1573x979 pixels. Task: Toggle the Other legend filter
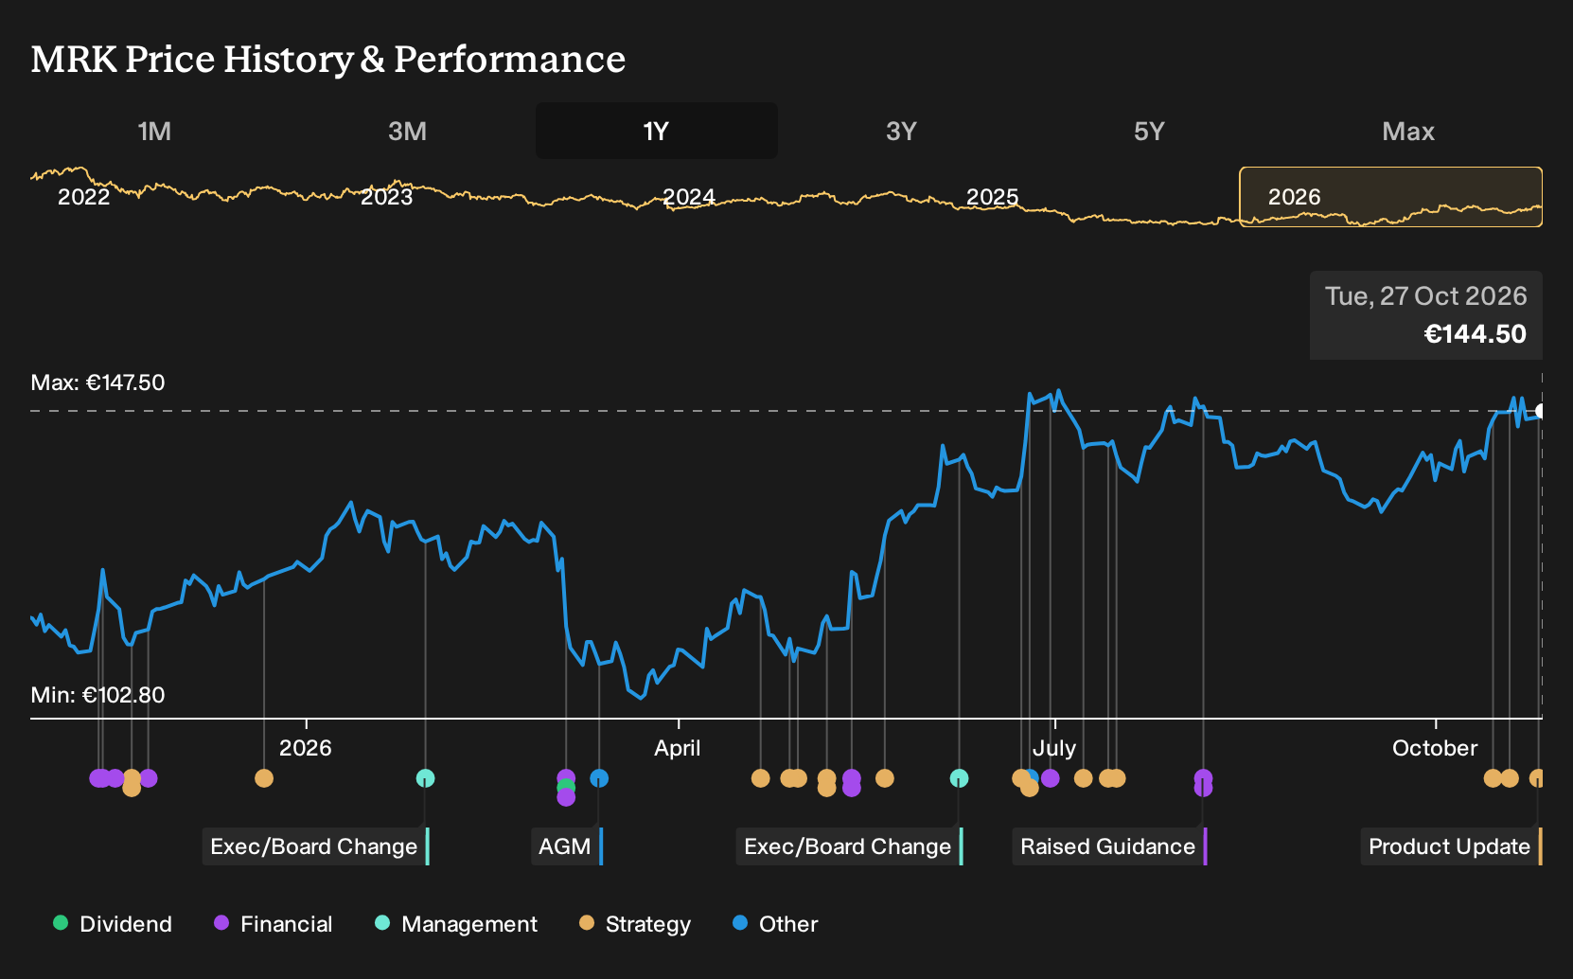pos(775,924)
